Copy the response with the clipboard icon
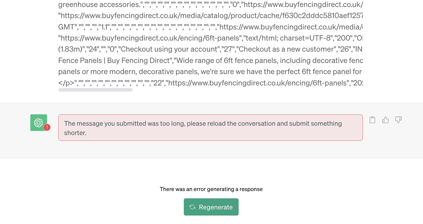Screen dimensions: 423x224 click(372, 120)
